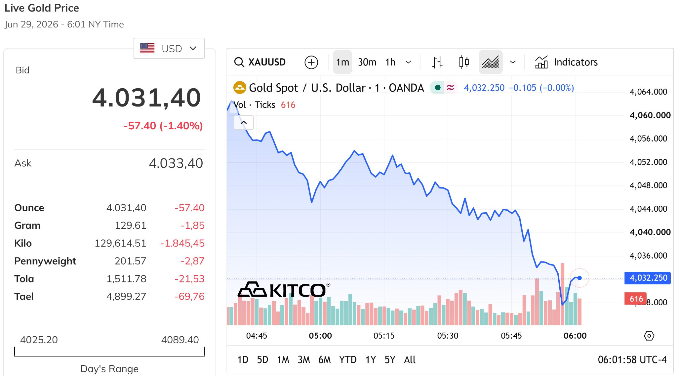Viewport: 677px width, 376px height.
Task: Open chart settings hexagon icon
Action: [x=649, y=336]
